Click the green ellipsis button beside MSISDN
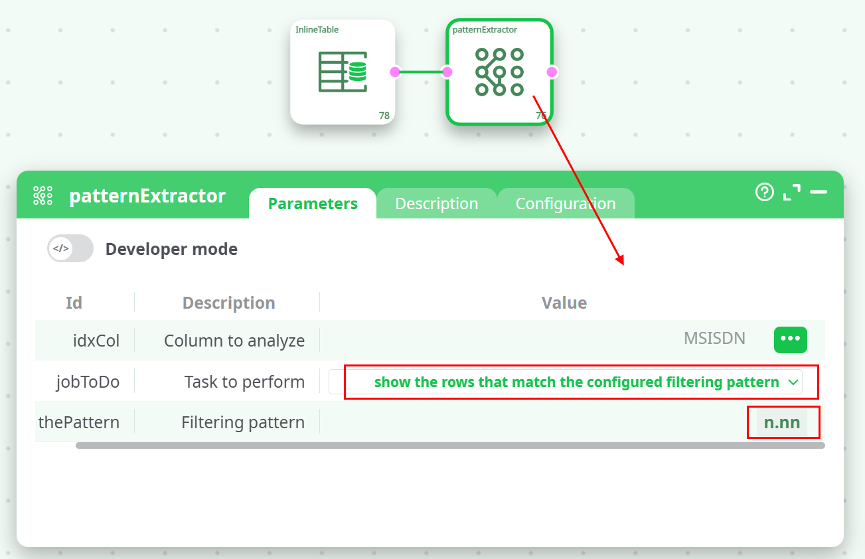Screen dimensions: 865x559 790,339
